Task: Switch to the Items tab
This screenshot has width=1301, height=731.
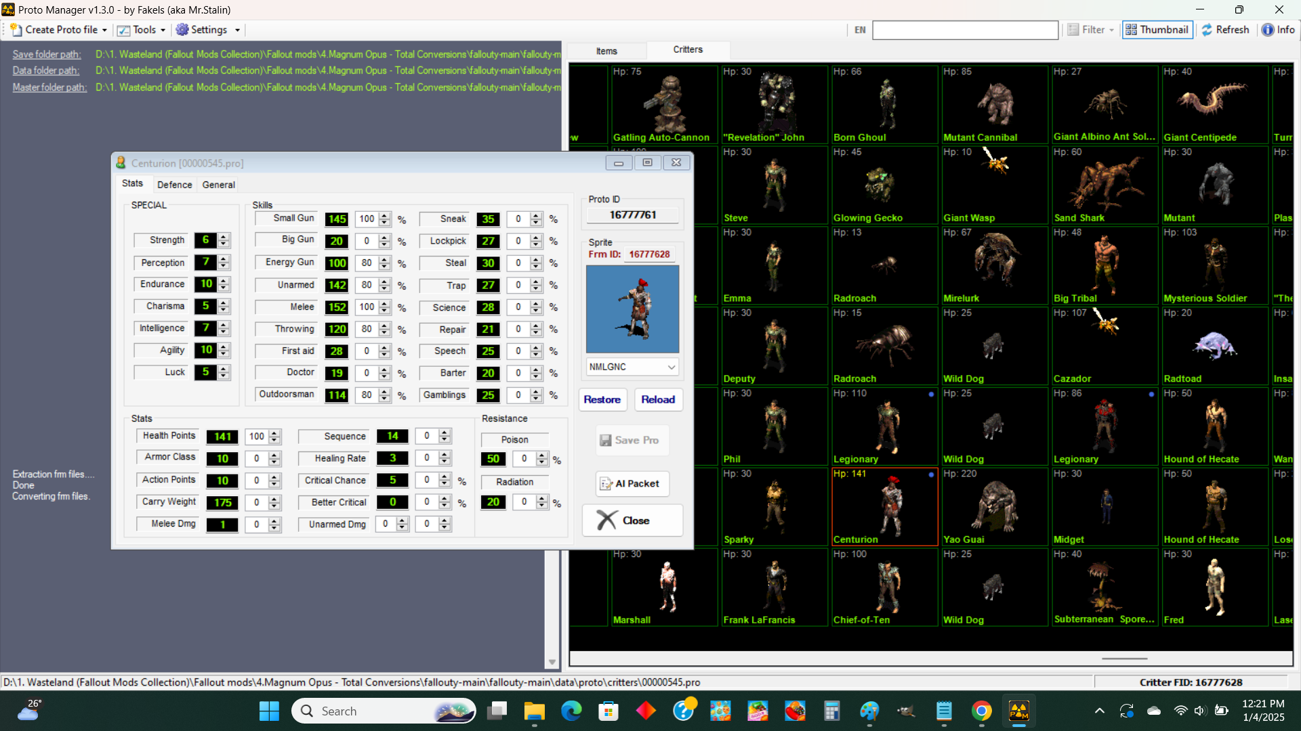Action: [x=606, y=51]
